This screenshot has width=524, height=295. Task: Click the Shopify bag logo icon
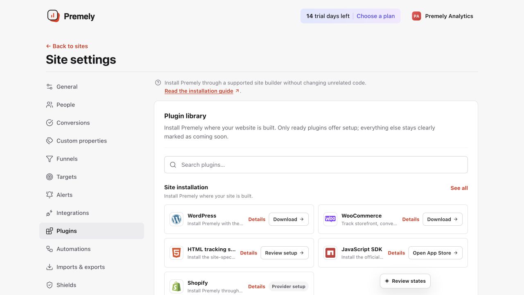click(176, 286)
